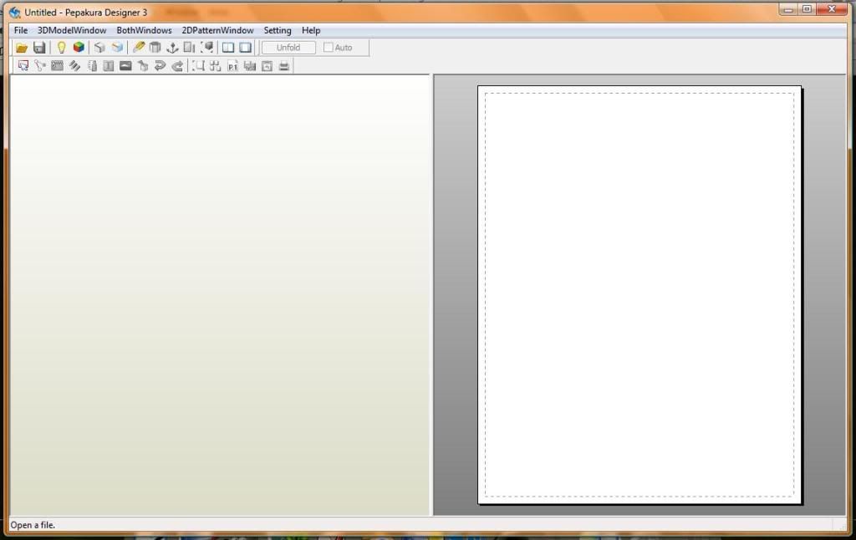Open the Setting menu

(x=278, y=30)
